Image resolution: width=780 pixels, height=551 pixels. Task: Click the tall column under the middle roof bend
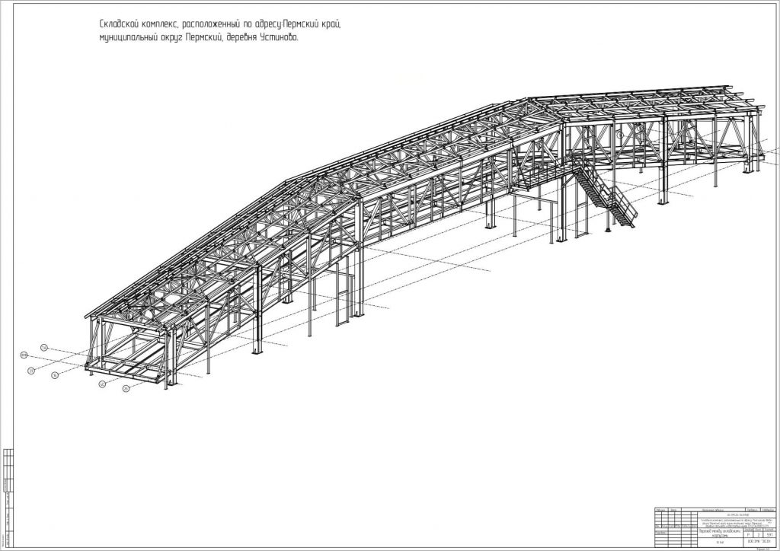360,258
